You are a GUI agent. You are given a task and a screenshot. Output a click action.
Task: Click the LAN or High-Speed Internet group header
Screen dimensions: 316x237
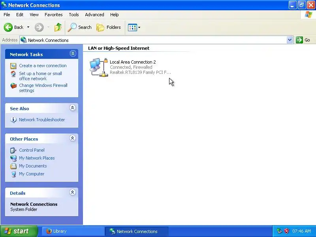[119, 48]
